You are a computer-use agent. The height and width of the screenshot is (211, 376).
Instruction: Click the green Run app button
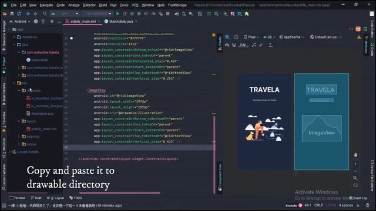pyautogui.click(x=117, y=14)
